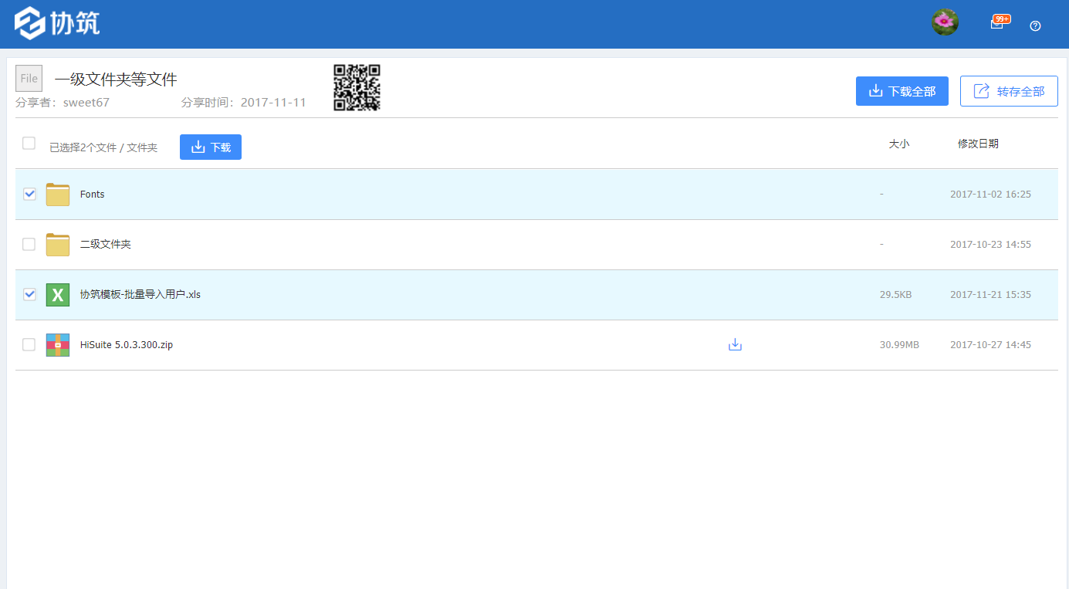Open the Fonts folder icon
Image resolution: width=1069 pixels, height=589 pixels.
(58, 195)
